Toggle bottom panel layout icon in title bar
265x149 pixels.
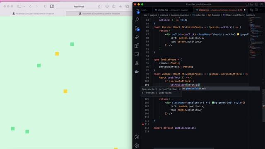pos(252,4)
